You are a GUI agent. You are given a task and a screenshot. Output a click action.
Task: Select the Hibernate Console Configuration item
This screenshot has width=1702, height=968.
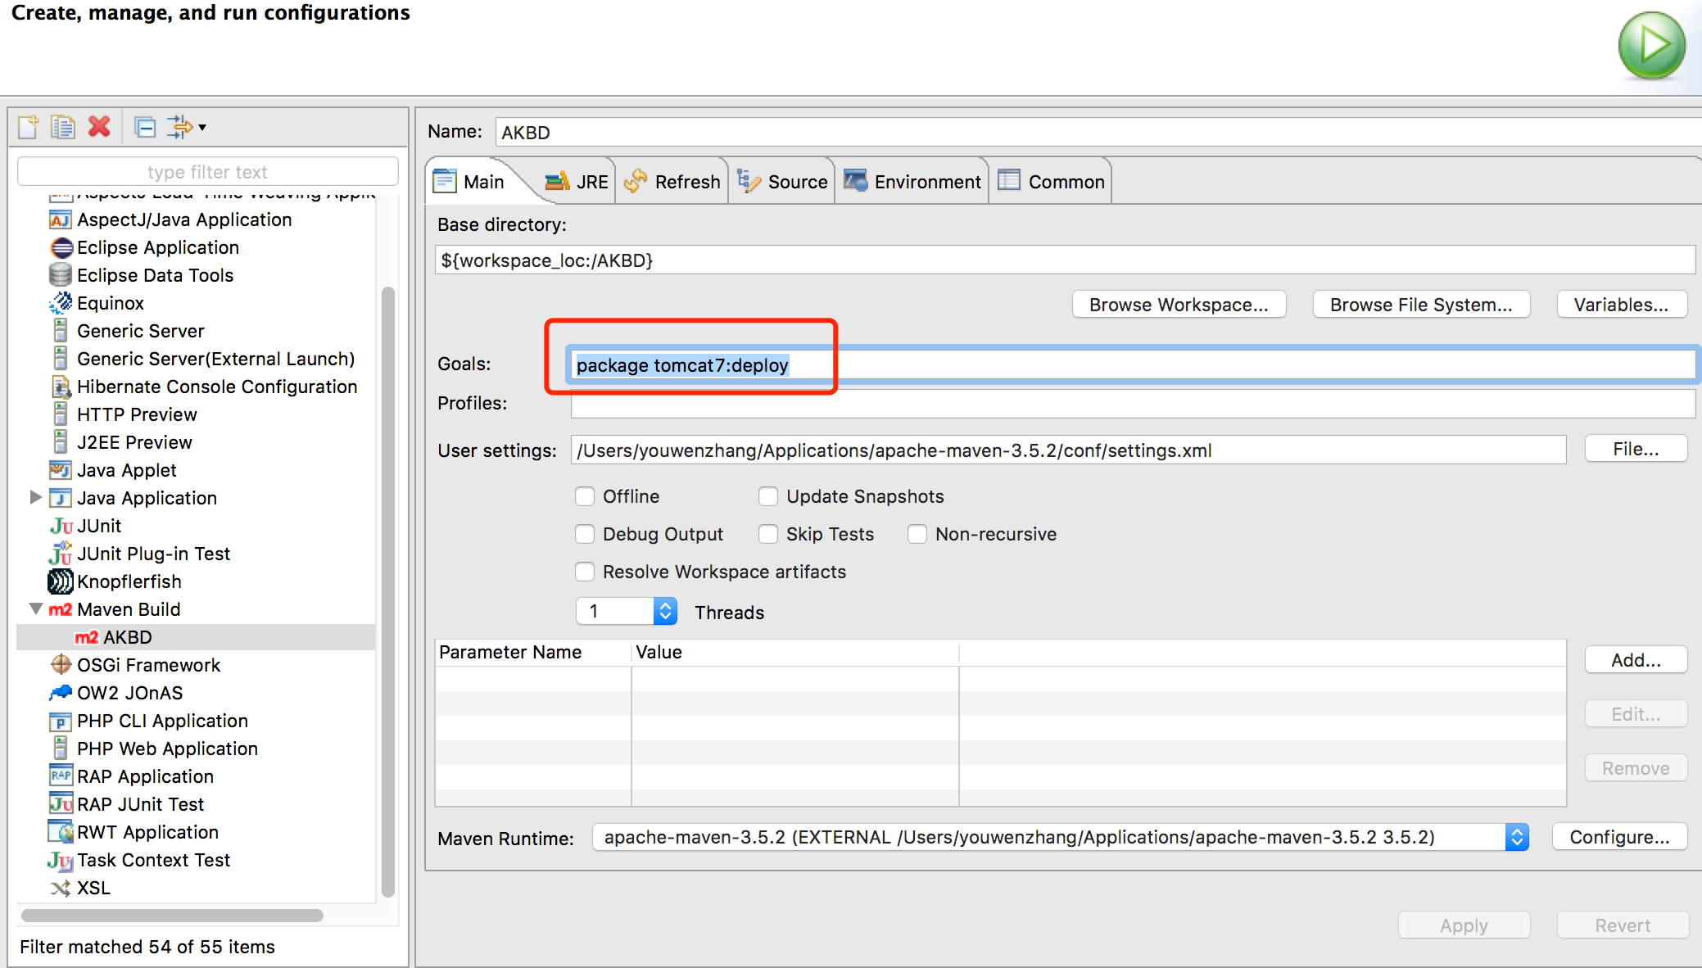[216, 387]
